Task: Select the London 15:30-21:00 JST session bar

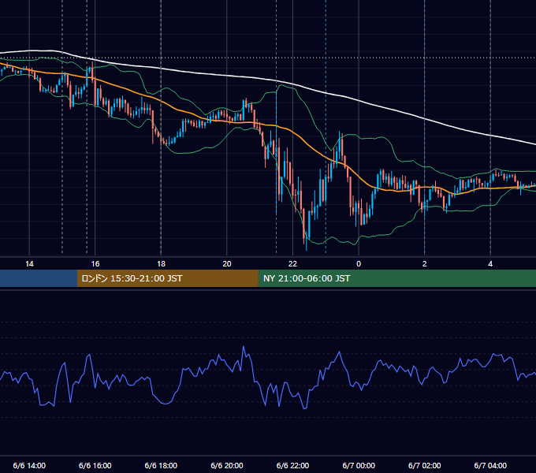Action: (x=167, y=278)
